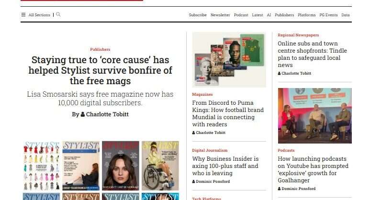Click the Subscribe nav item
Screen dimensions: 381x200
click(x=198, y=15)
